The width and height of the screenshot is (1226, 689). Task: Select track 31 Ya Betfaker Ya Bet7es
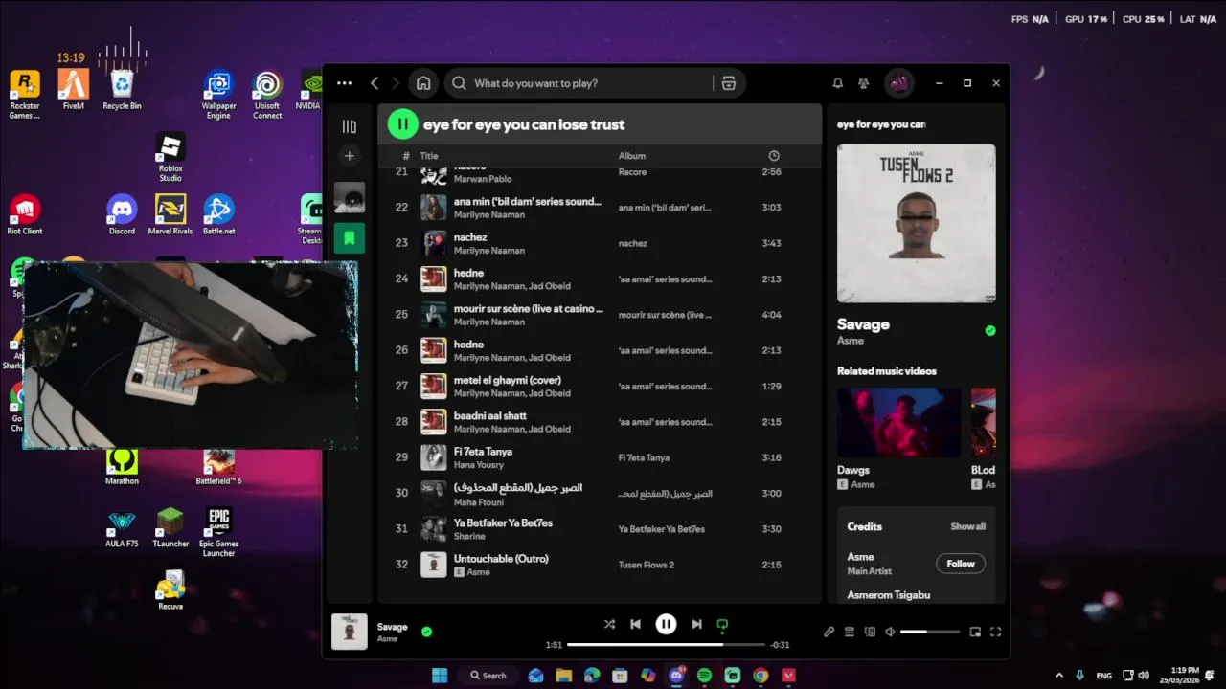[x=600, y=528]
